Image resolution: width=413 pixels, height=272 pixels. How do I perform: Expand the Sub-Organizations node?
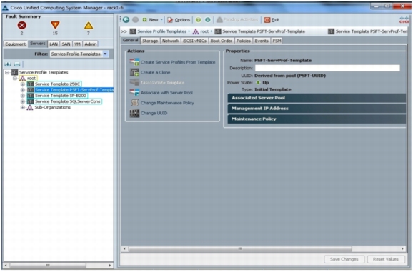pyautogui.click(x=23, y=107)
